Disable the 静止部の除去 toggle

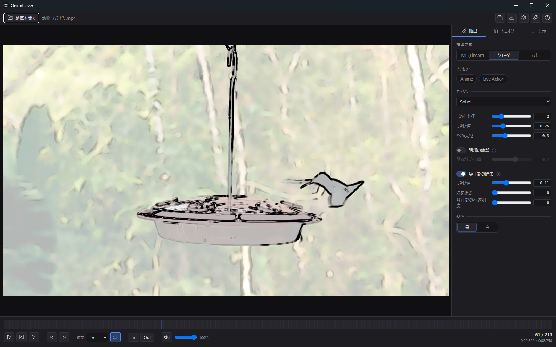coord(461,174)
